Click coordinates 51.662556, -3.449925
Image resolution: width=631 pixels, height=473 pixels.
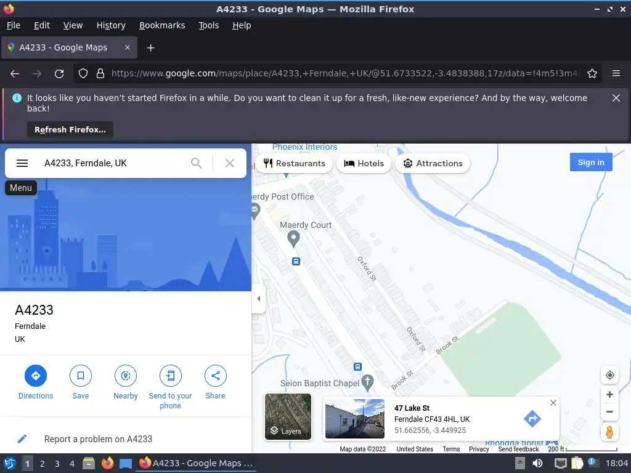click(x=429, y=430)
